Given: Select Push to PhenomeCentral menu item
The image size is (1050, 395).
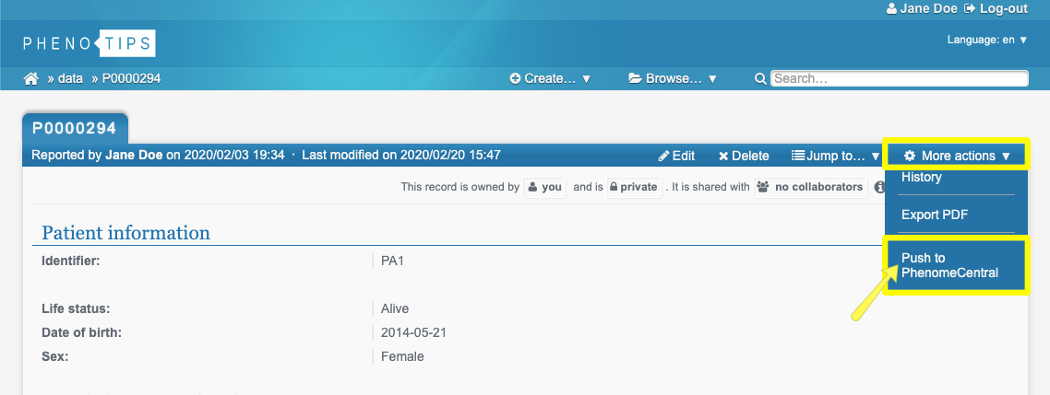Looking at the screenshot, I should click(956, 265).
